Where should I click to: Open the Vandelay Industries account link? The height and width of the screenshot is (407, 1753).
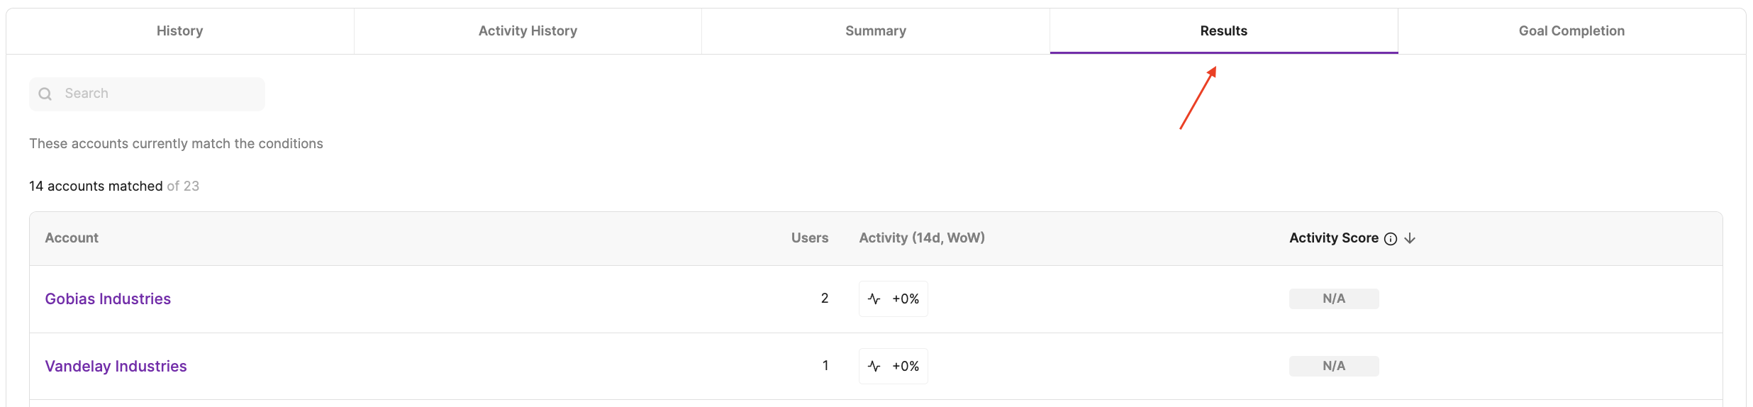click(116, 367)
